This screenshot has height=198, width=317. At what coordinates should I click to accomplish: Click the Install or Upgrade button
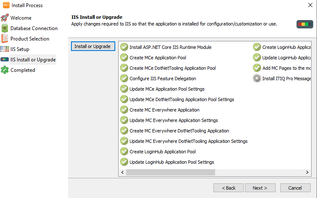click(93, 46)
